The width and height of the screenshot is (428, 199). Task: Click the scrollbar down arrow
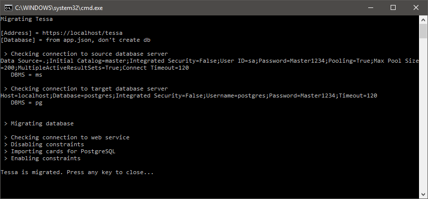coord(424,194)
